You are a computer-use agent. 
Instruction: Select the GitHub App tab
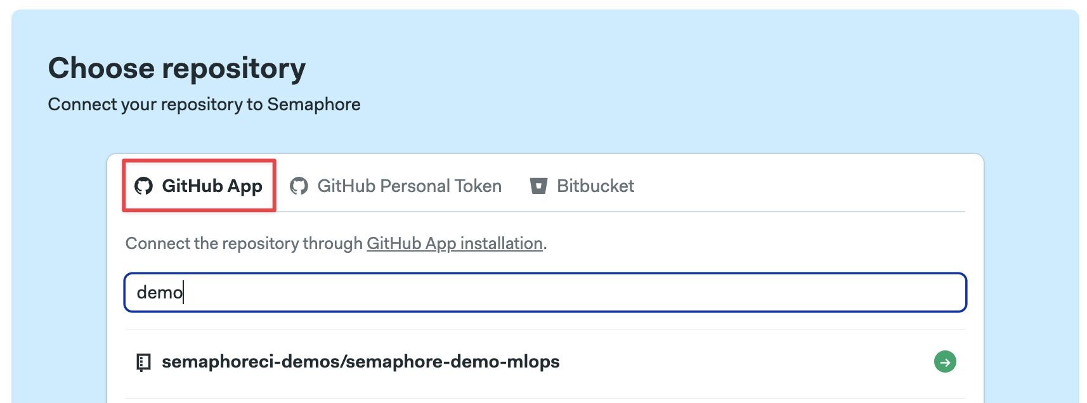click(199, 186)
